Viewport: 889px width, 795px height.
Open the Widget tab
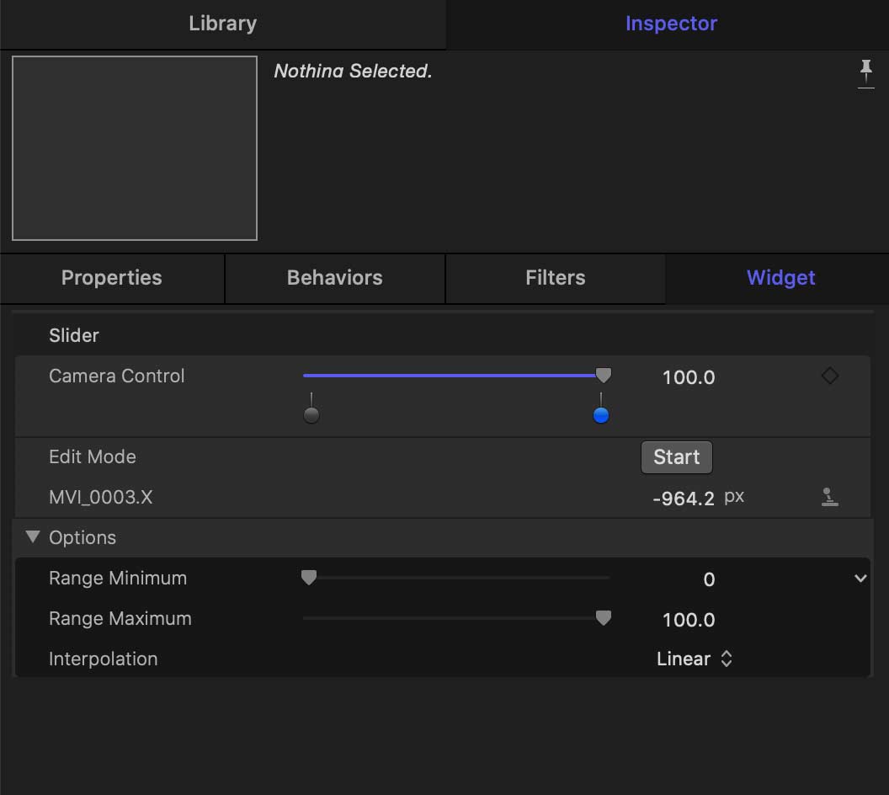(x=780, y=278)
